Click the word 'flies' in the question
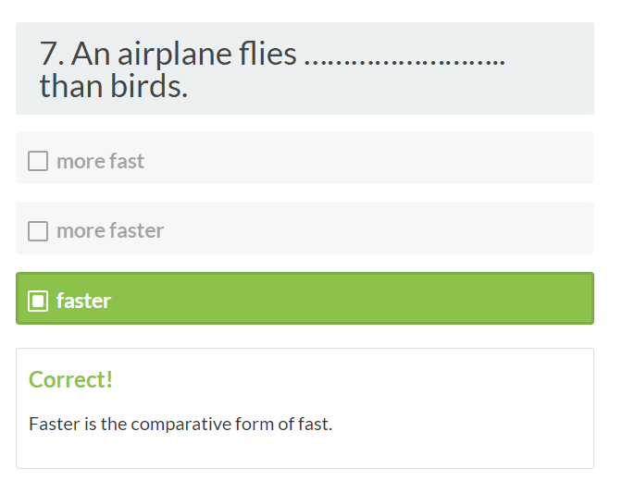The image size is (622, 493). (266, 55)
